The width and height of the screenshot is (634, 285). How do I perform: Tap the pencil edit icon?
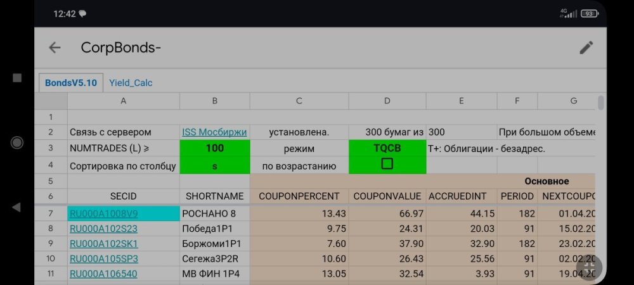click(586, 47)
